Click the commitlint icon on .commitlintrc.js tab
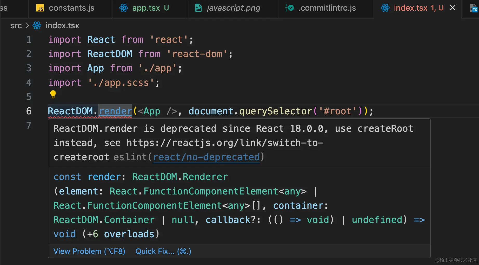This screenshot has height=265, width=479. (x=289, y=8)
